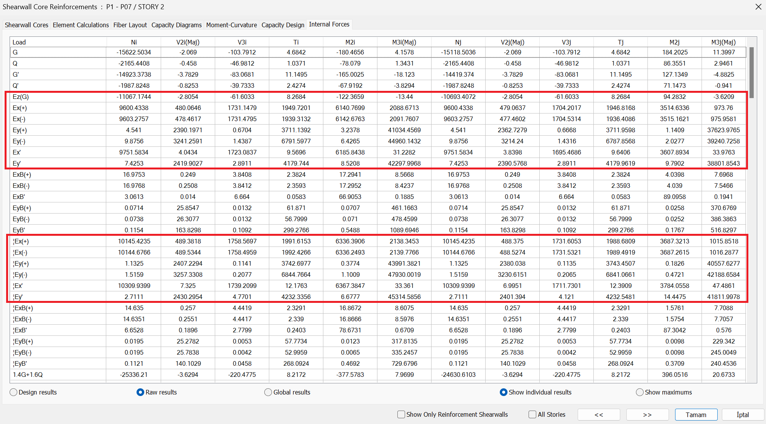The width and height of the screenshot is (766, 424).
Task: Open the Element Calculations tab
Action: click(81, 25)
